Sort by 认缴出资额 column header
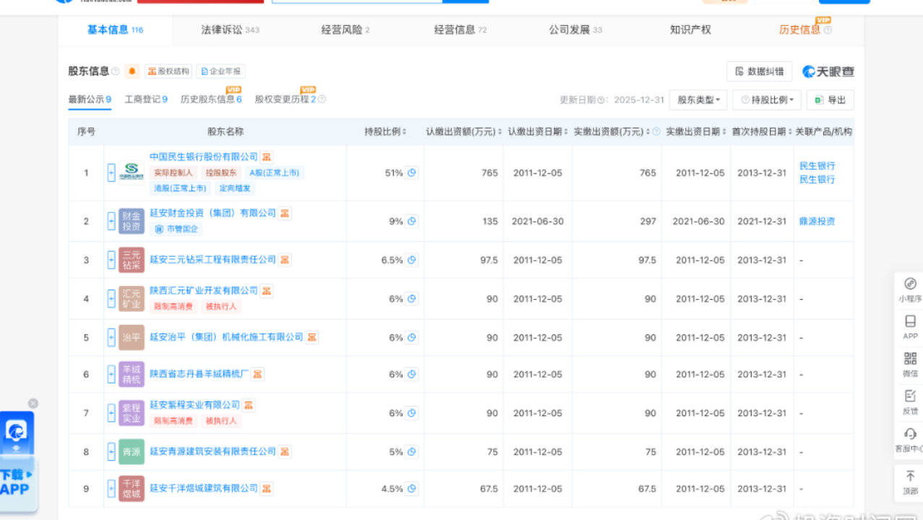923x520 pixels. pos(463,131)
